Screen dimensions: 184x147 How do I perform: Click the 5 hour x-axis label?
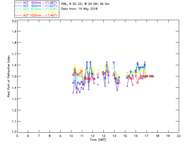pyautogui.click(x=17, y=136)
